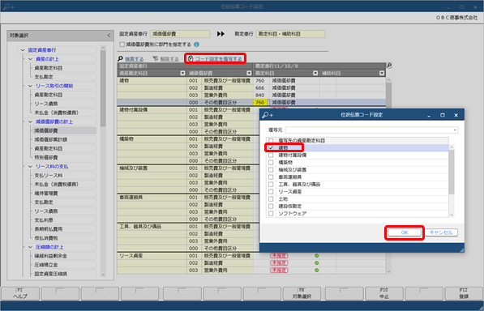Click the F12 登録 function key
This screenshot has width=484, height=311.
464,293
